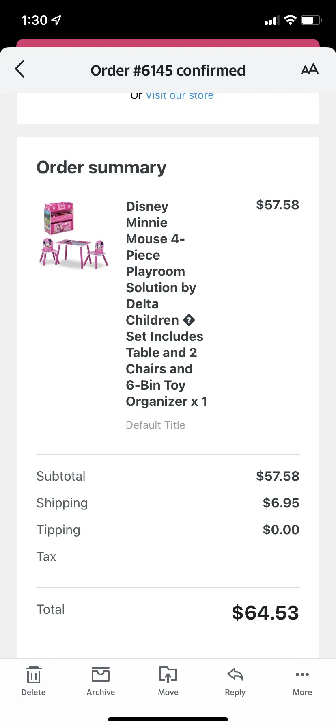Tap the battery indicator in the status bar
336x728 pixels.
tap(311, 20)
